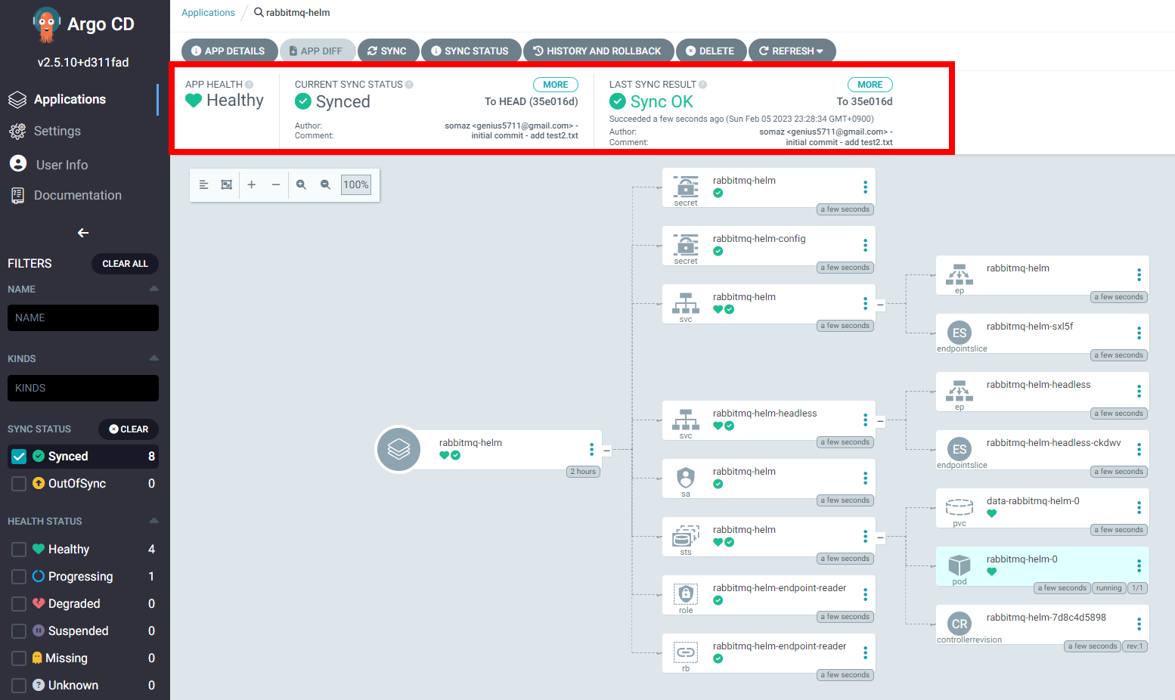Open the Applications sidebar menu item

pyautogui.click(x=70, y=100)
